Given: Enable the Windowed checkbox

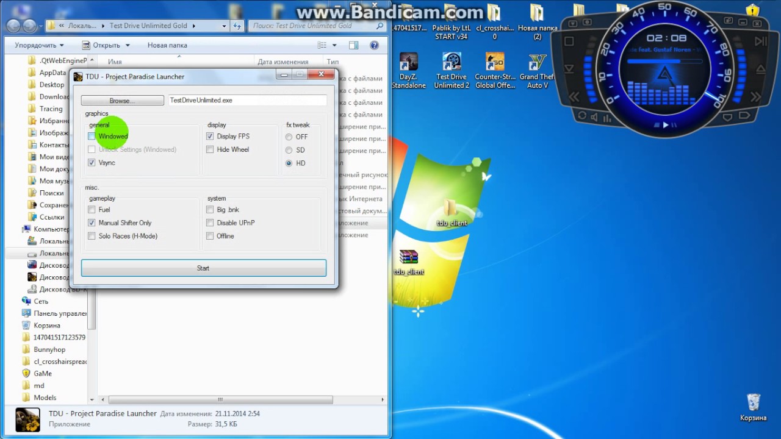Looking at the screenshot, I should coord(92,136).
